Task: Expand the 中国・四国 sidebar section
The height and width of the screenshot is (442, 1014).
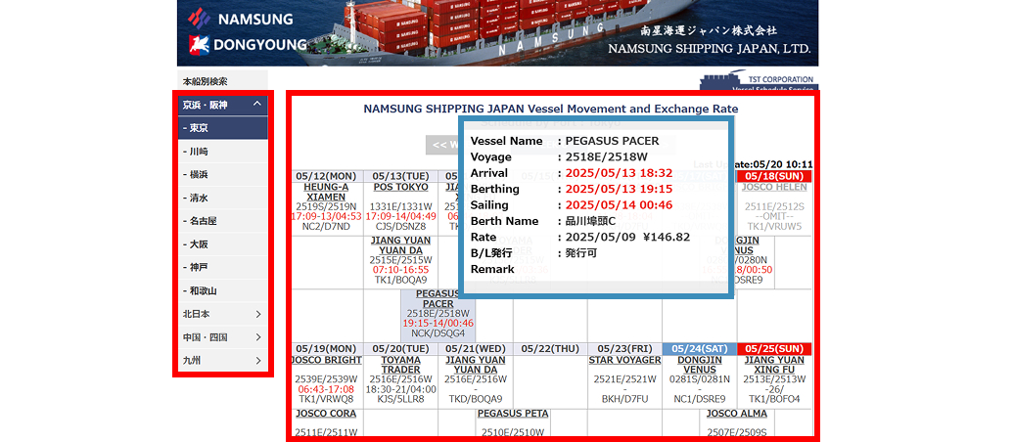Action: tap(222, 337)
